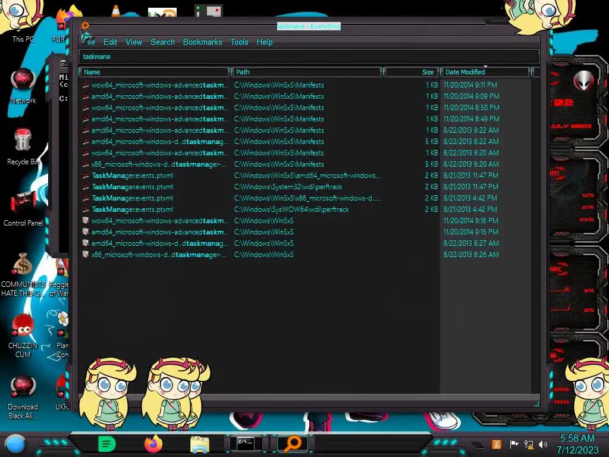Image resolution: width=609 pixels, height=457 pixels.
Task: Select file icon of row dated 11/20/2014 8:49 PM
Action: coord(86,118)
